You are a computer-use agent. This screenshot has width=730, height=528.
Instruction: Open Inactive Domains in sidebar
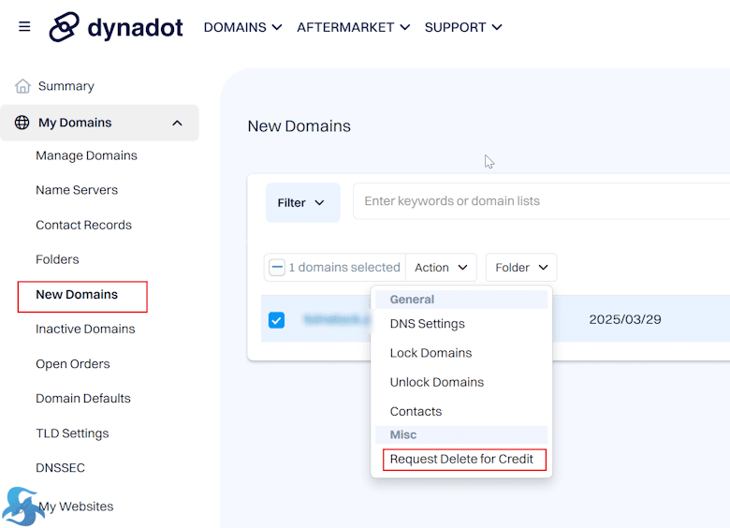85,329
